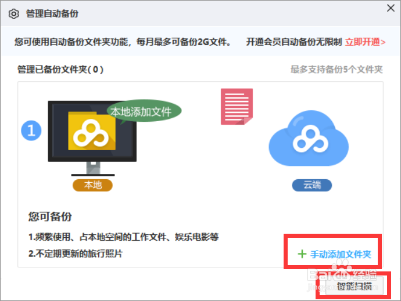Open the 立即开通 membership link
This screenshot has height=301, width=401.
(x=365, y=42)
